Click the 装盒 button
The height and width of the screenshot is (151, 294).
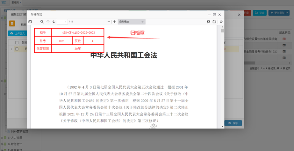click(x=260, y=13)
